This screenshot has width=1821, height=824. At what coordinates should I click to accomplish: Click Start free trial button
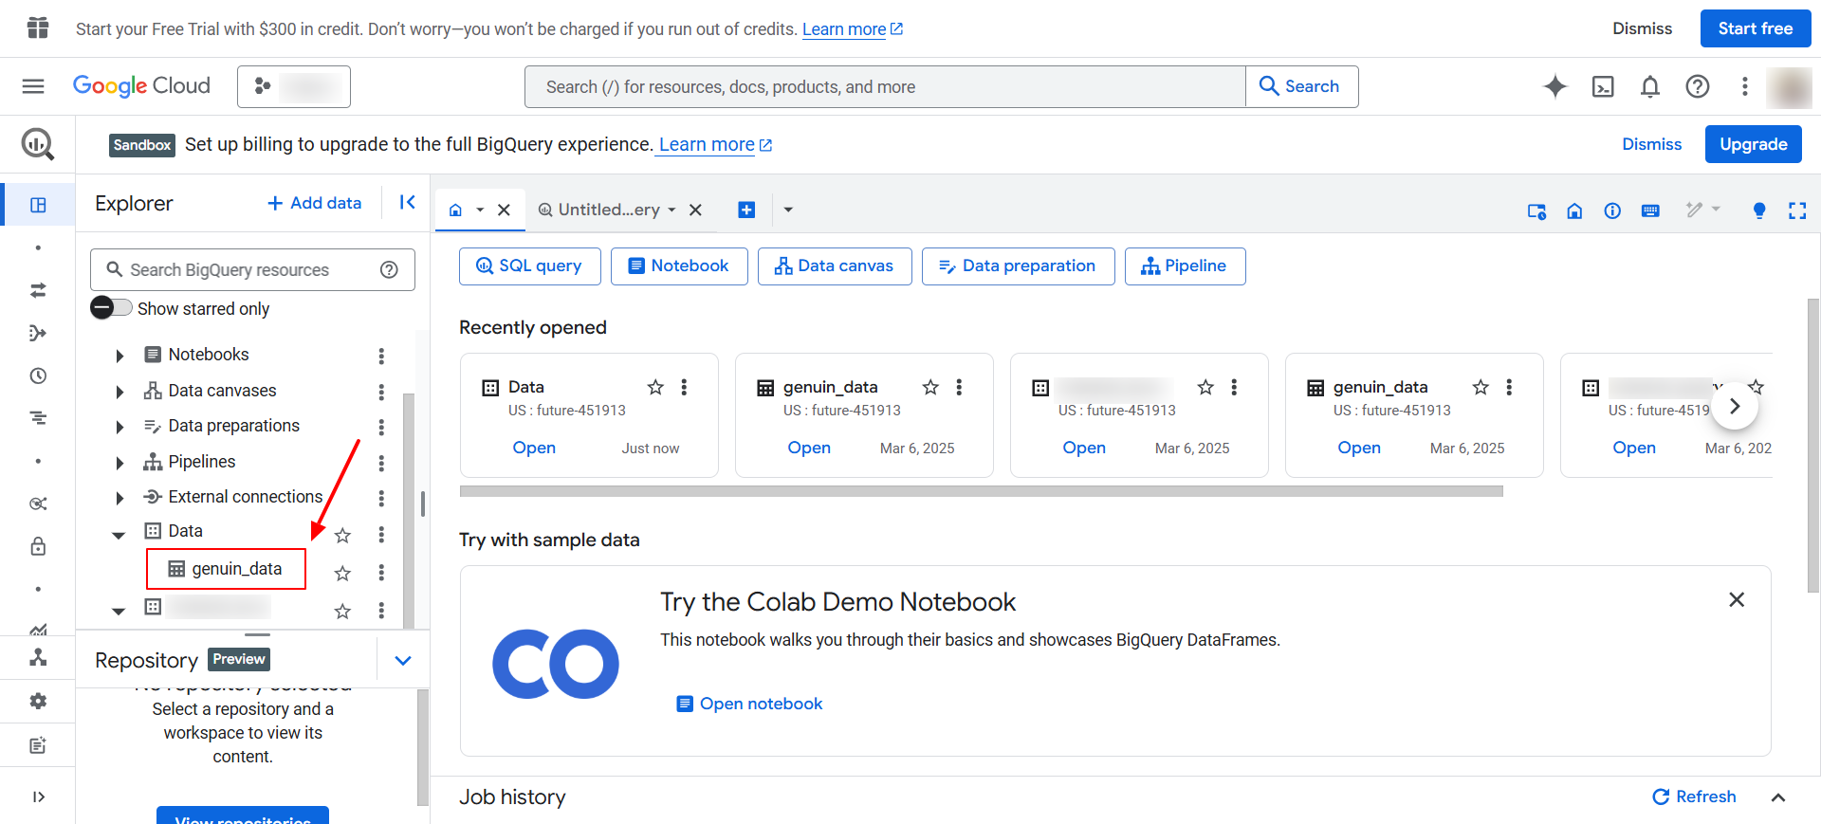point(1756,28)
